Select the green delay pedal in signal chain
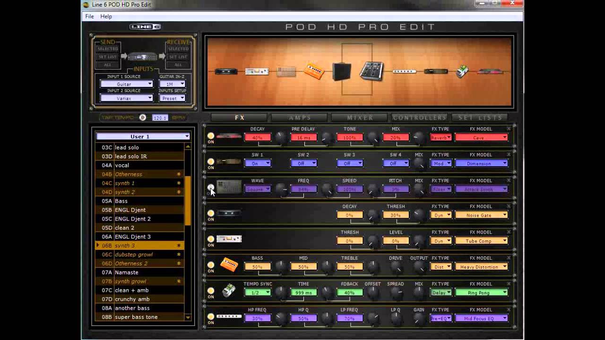 [462, 71]
